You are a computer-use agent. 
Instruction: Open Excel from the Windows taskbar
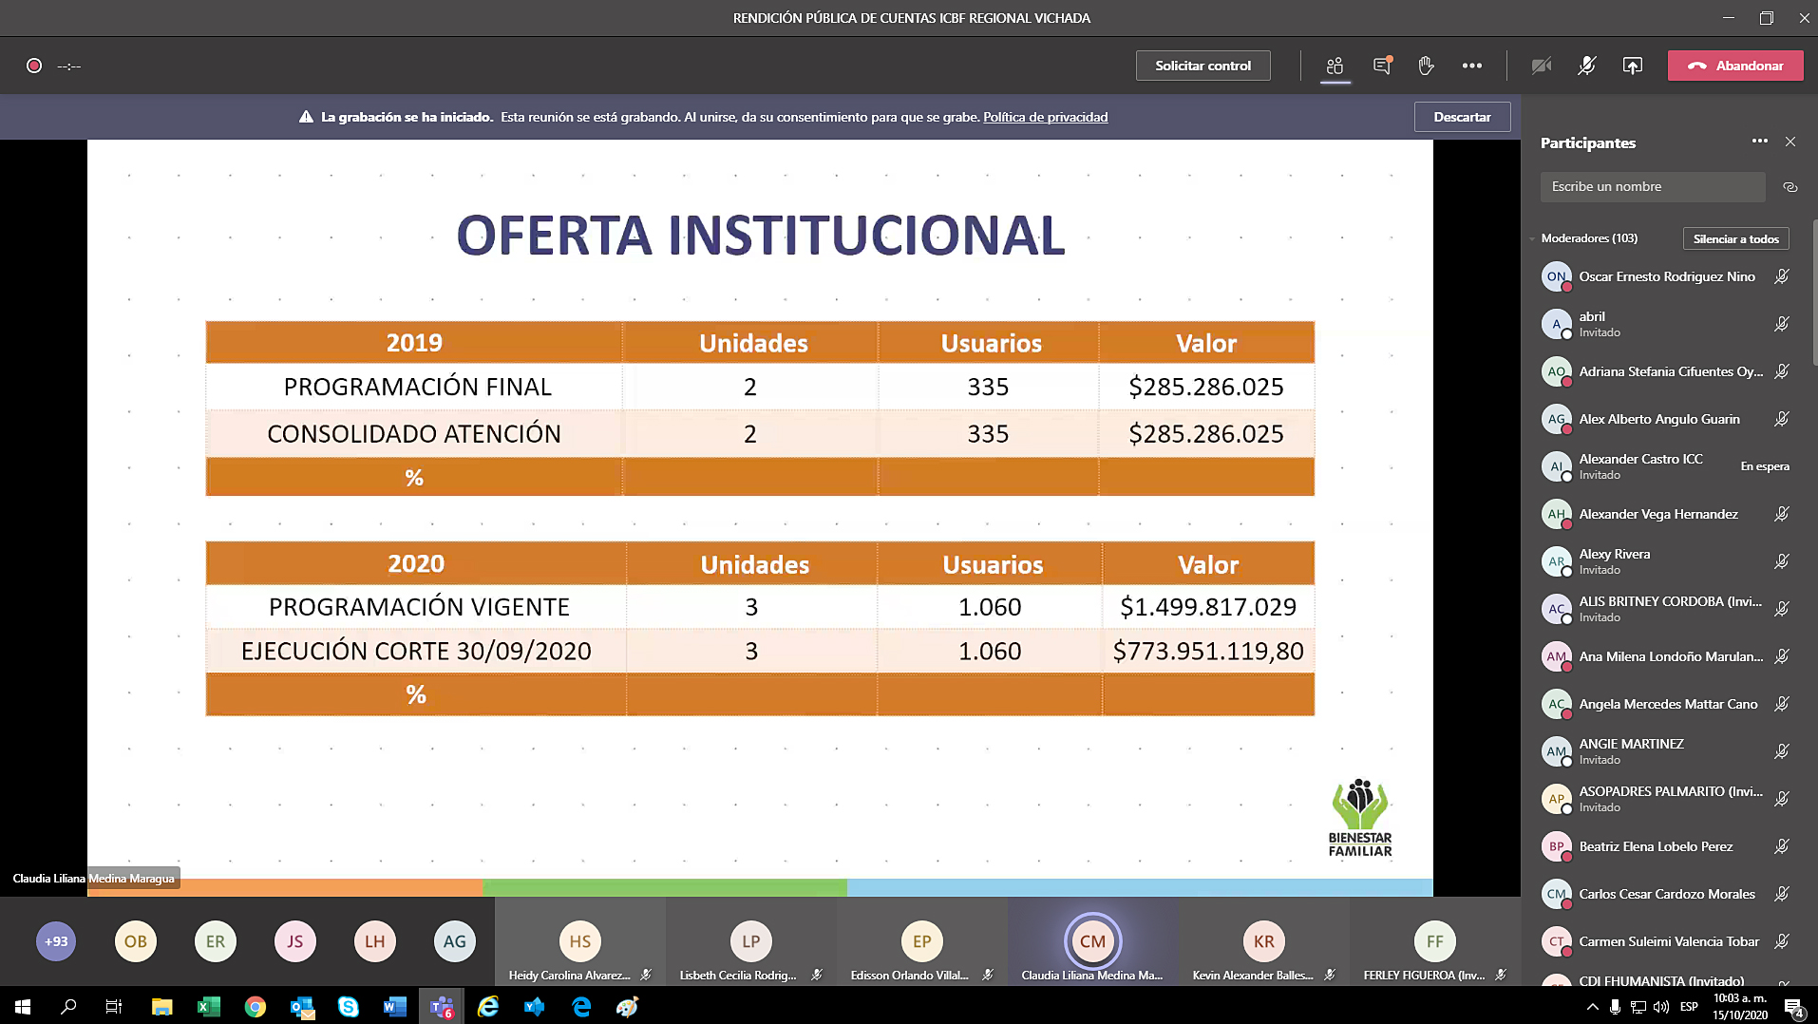pyautogui.click(x=208, y=1007)
